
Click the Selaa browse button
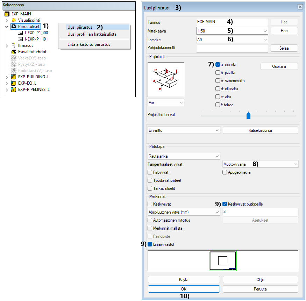tap(284, 48)
